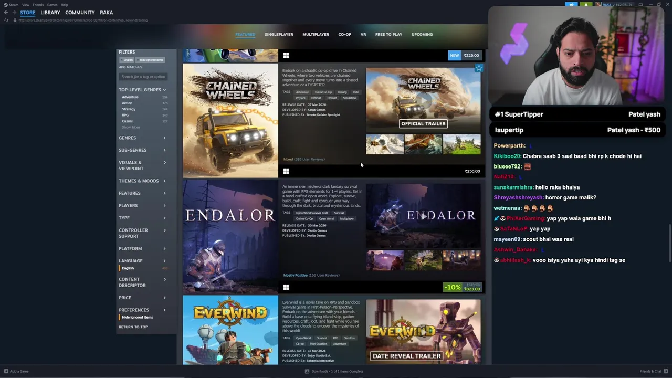Open the Friends menu

pyautogui.click(x=38, y=5)
